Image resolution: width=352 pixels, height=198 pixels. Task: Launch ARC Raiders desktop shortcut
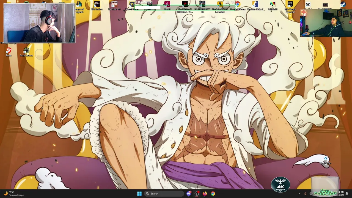97,6
